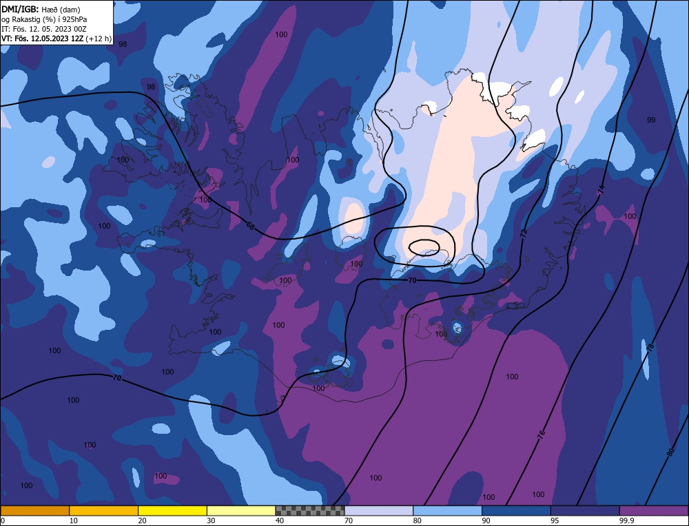Click the dark orange 0–10 legend swatch
689x526 pixels.
[x=34, y=510]
